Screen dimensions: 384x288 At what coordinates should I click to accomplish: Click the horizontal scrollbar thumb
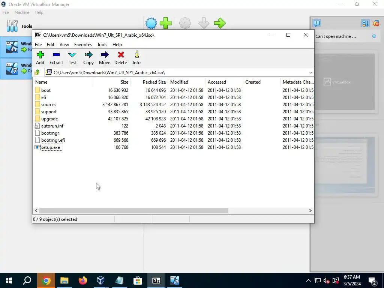(x=134, y=211)
